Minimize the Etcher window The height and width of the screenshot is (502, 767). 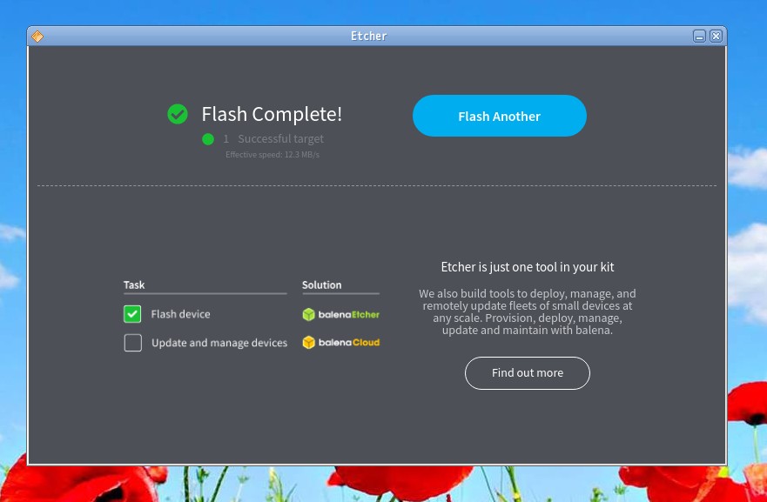[699, 36]
